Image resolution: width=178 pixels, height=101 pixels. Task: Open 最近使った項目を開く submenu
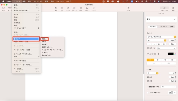[27, 10]
